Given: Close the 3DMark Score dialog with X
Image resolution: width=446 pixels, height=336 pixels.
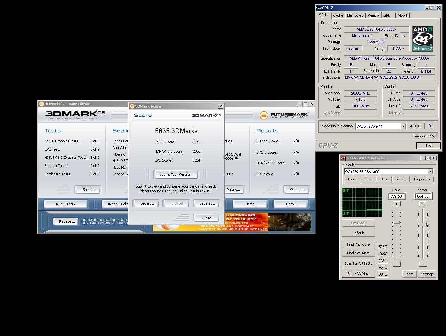Looking at the screenshot, I should point(221,106).
